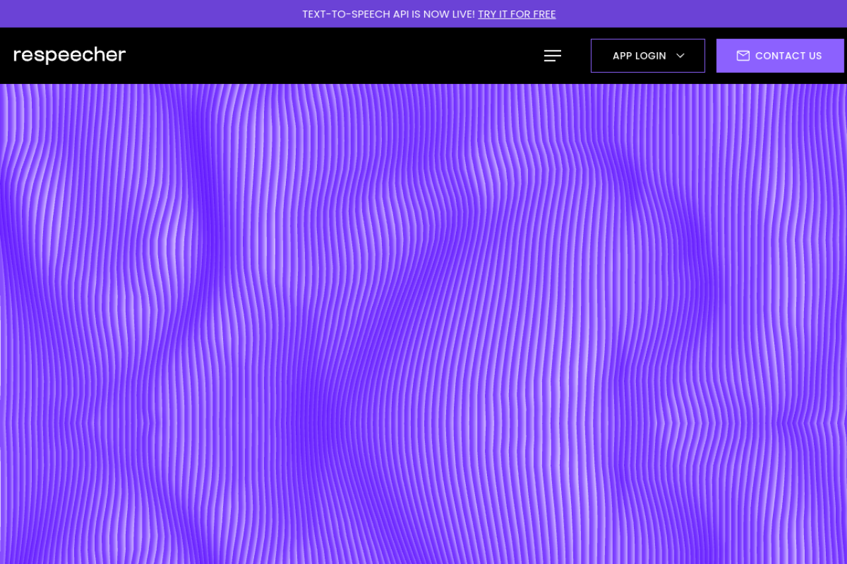Viewport: 847px width, 564px height.
Task: Click the respeecher logo
Action: coord(69,55)
